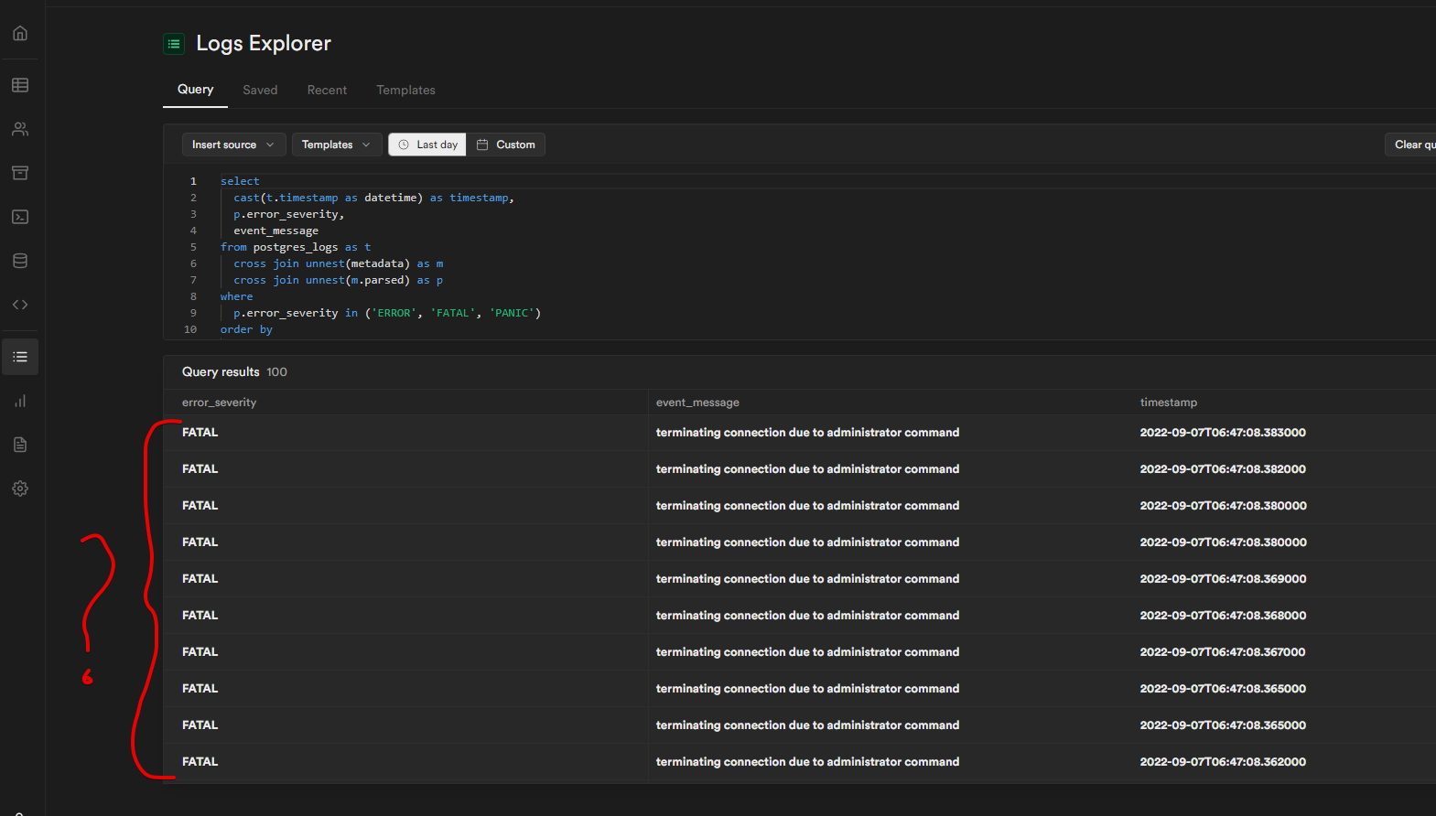Open the Database sidebar icon

pyautogui.click(x=20, y=261)
